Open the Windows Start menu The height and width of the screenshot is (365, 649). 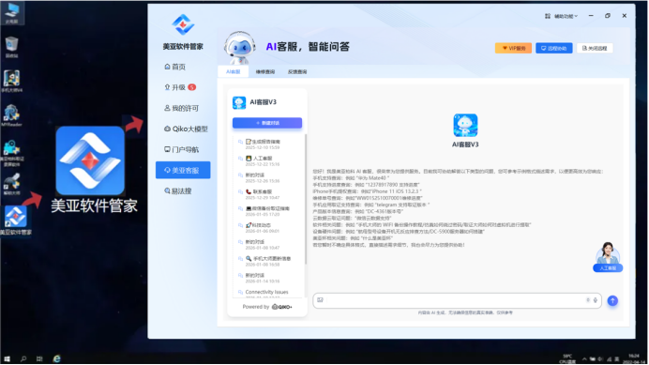[8, 358]
